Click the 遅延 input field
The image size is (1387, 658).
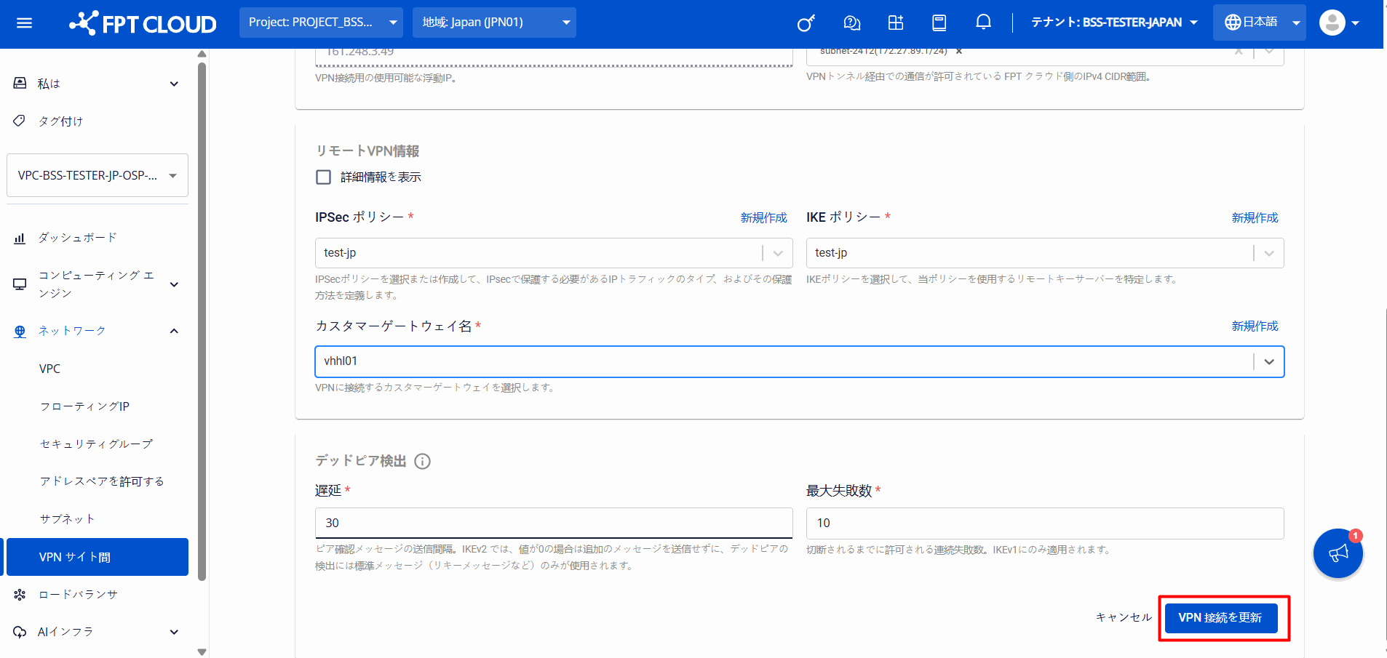pos(554,523)
